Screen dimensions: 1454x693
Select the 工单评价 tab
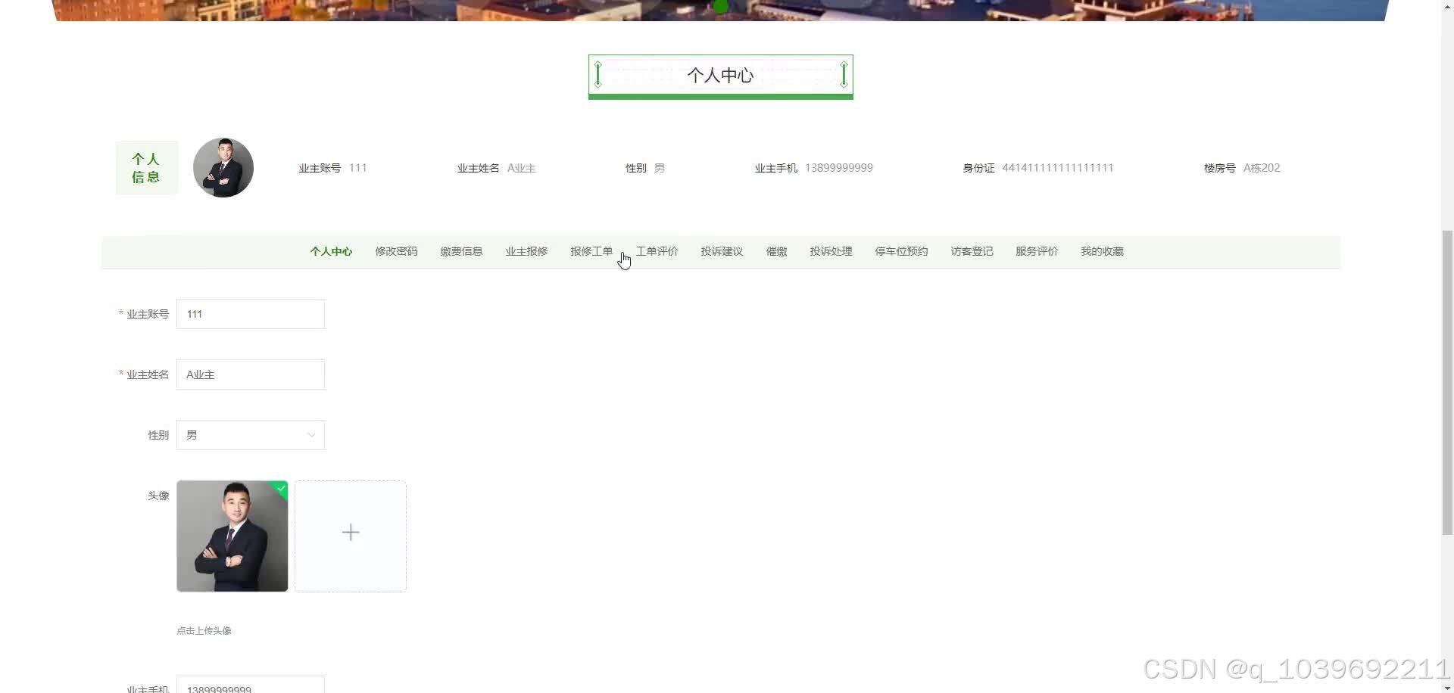(x=657, y=251)
